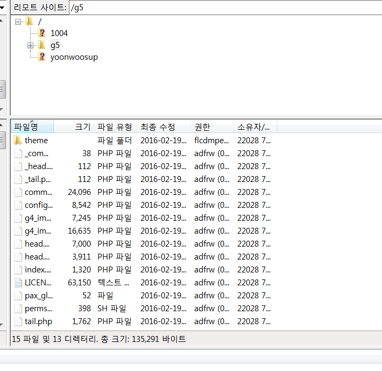Click the 8,542 size cell
The width and height of the screenshot is (382, 371).
(81, 205)
